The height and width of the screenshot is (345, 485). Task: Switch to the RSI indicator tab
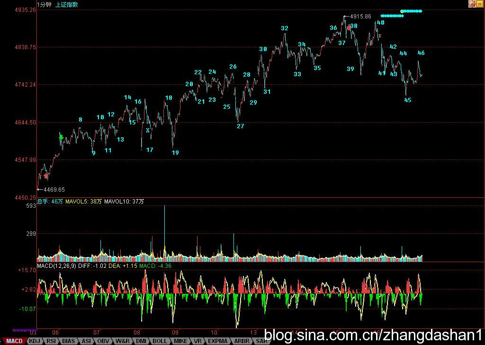pos(51,341)
